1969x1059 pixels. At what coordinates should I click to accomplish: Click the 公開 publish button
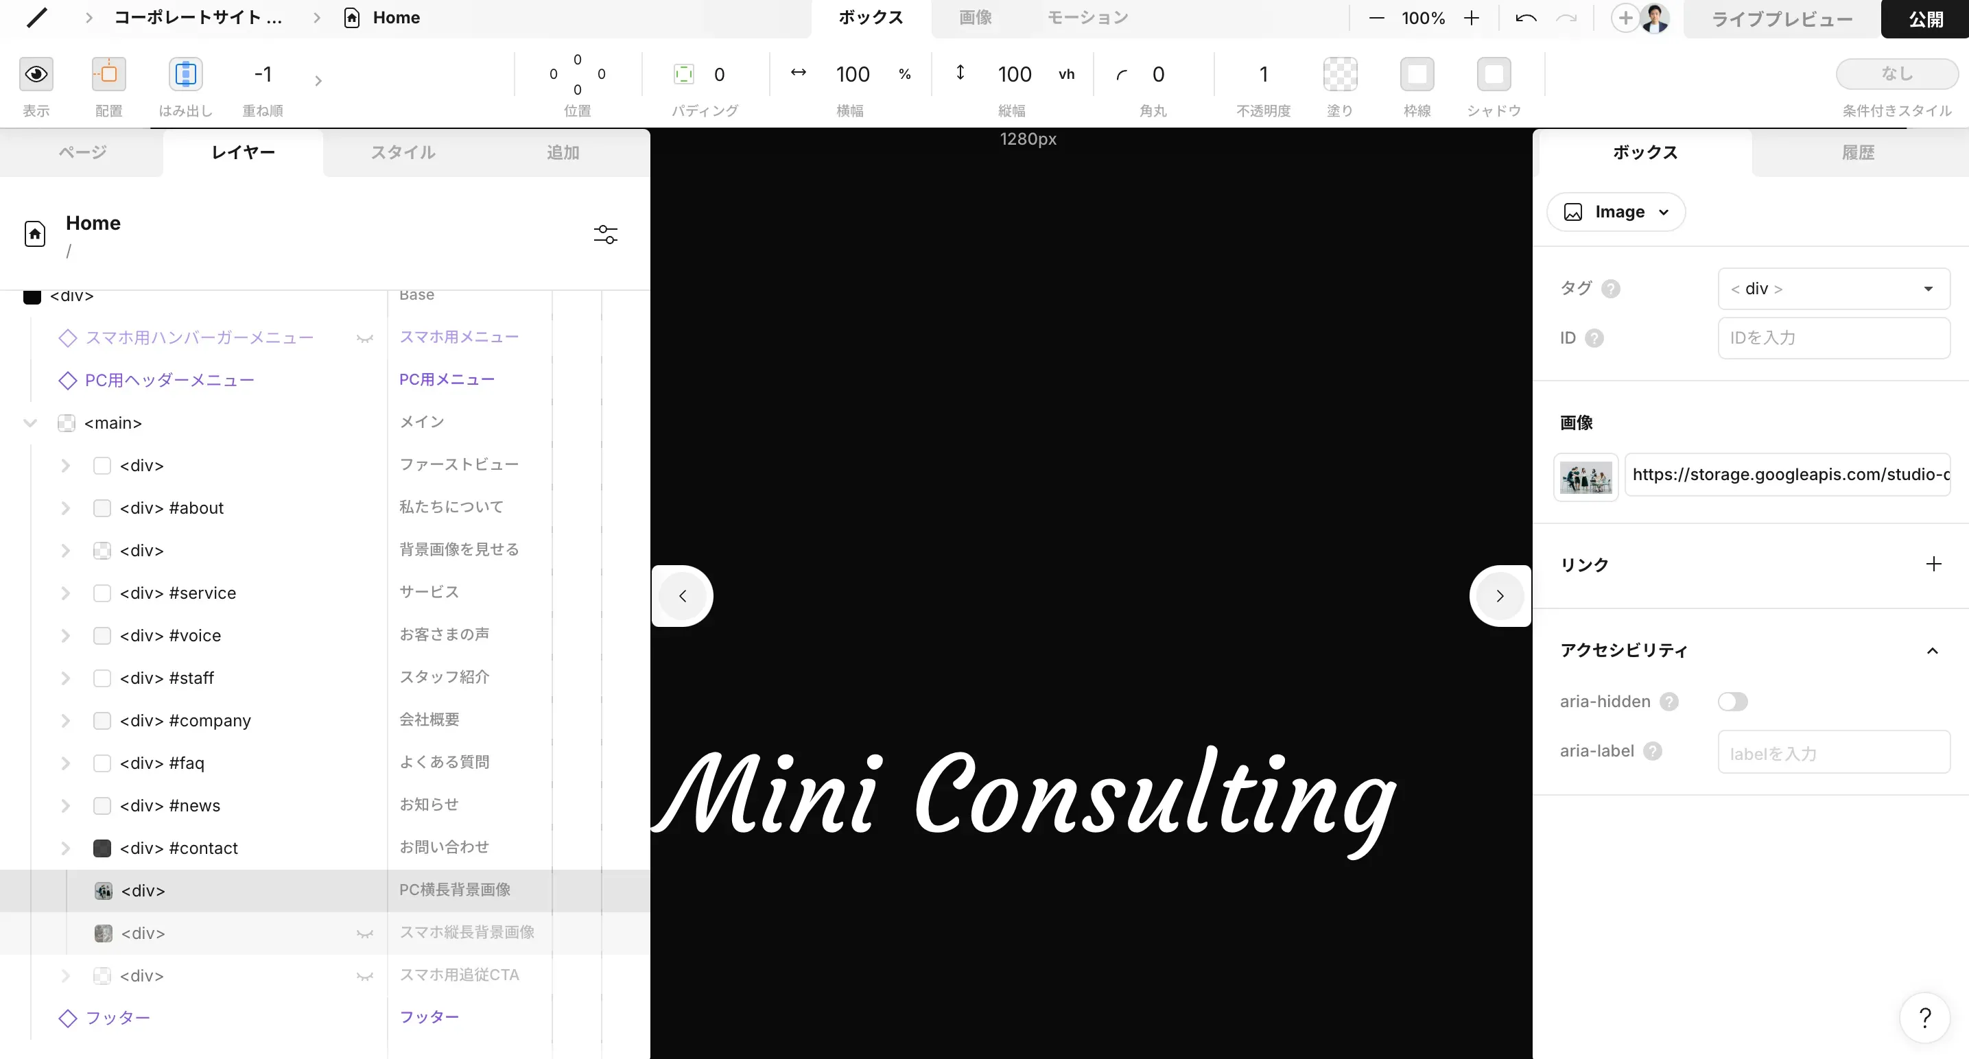pyautogui.click(x=1924, y=19)
